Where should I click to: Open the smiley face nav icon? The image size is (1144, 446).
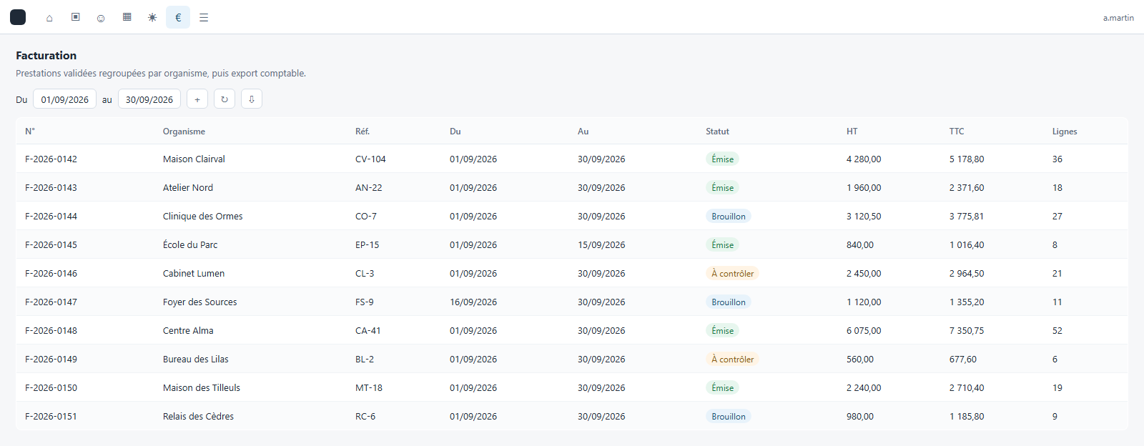coord(101,17)
